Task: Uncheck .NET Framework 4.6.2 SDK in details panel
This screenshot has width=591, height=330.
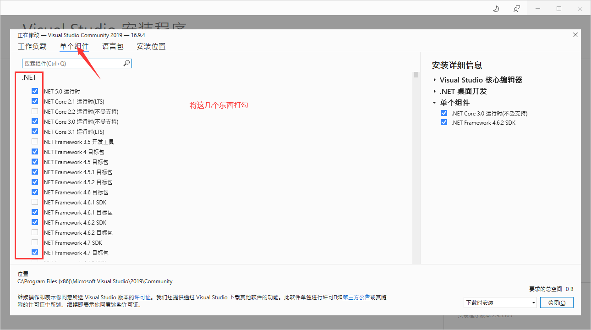Action: coord(443,122)
